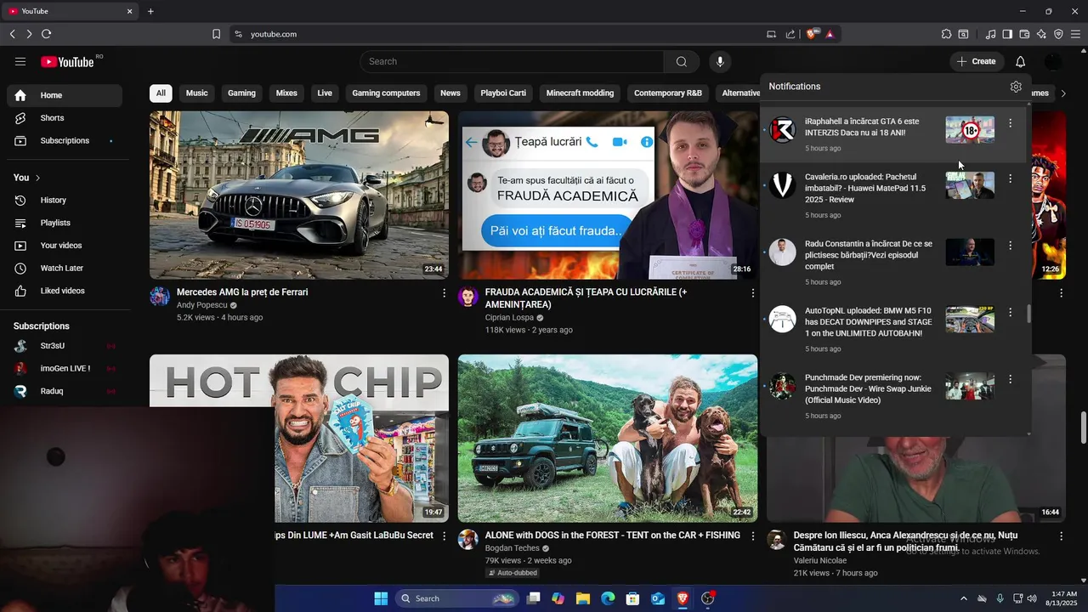Open Windows Start menu
Image resolution: width=1088 pixels, height=612 pixels.
[x=381, y=598]
